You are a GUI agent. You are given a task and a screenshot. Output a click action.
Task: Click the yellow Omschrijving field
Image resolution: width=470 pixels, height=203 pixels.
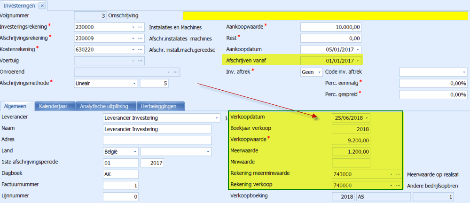pyautogui.click(x=324, y=16)
